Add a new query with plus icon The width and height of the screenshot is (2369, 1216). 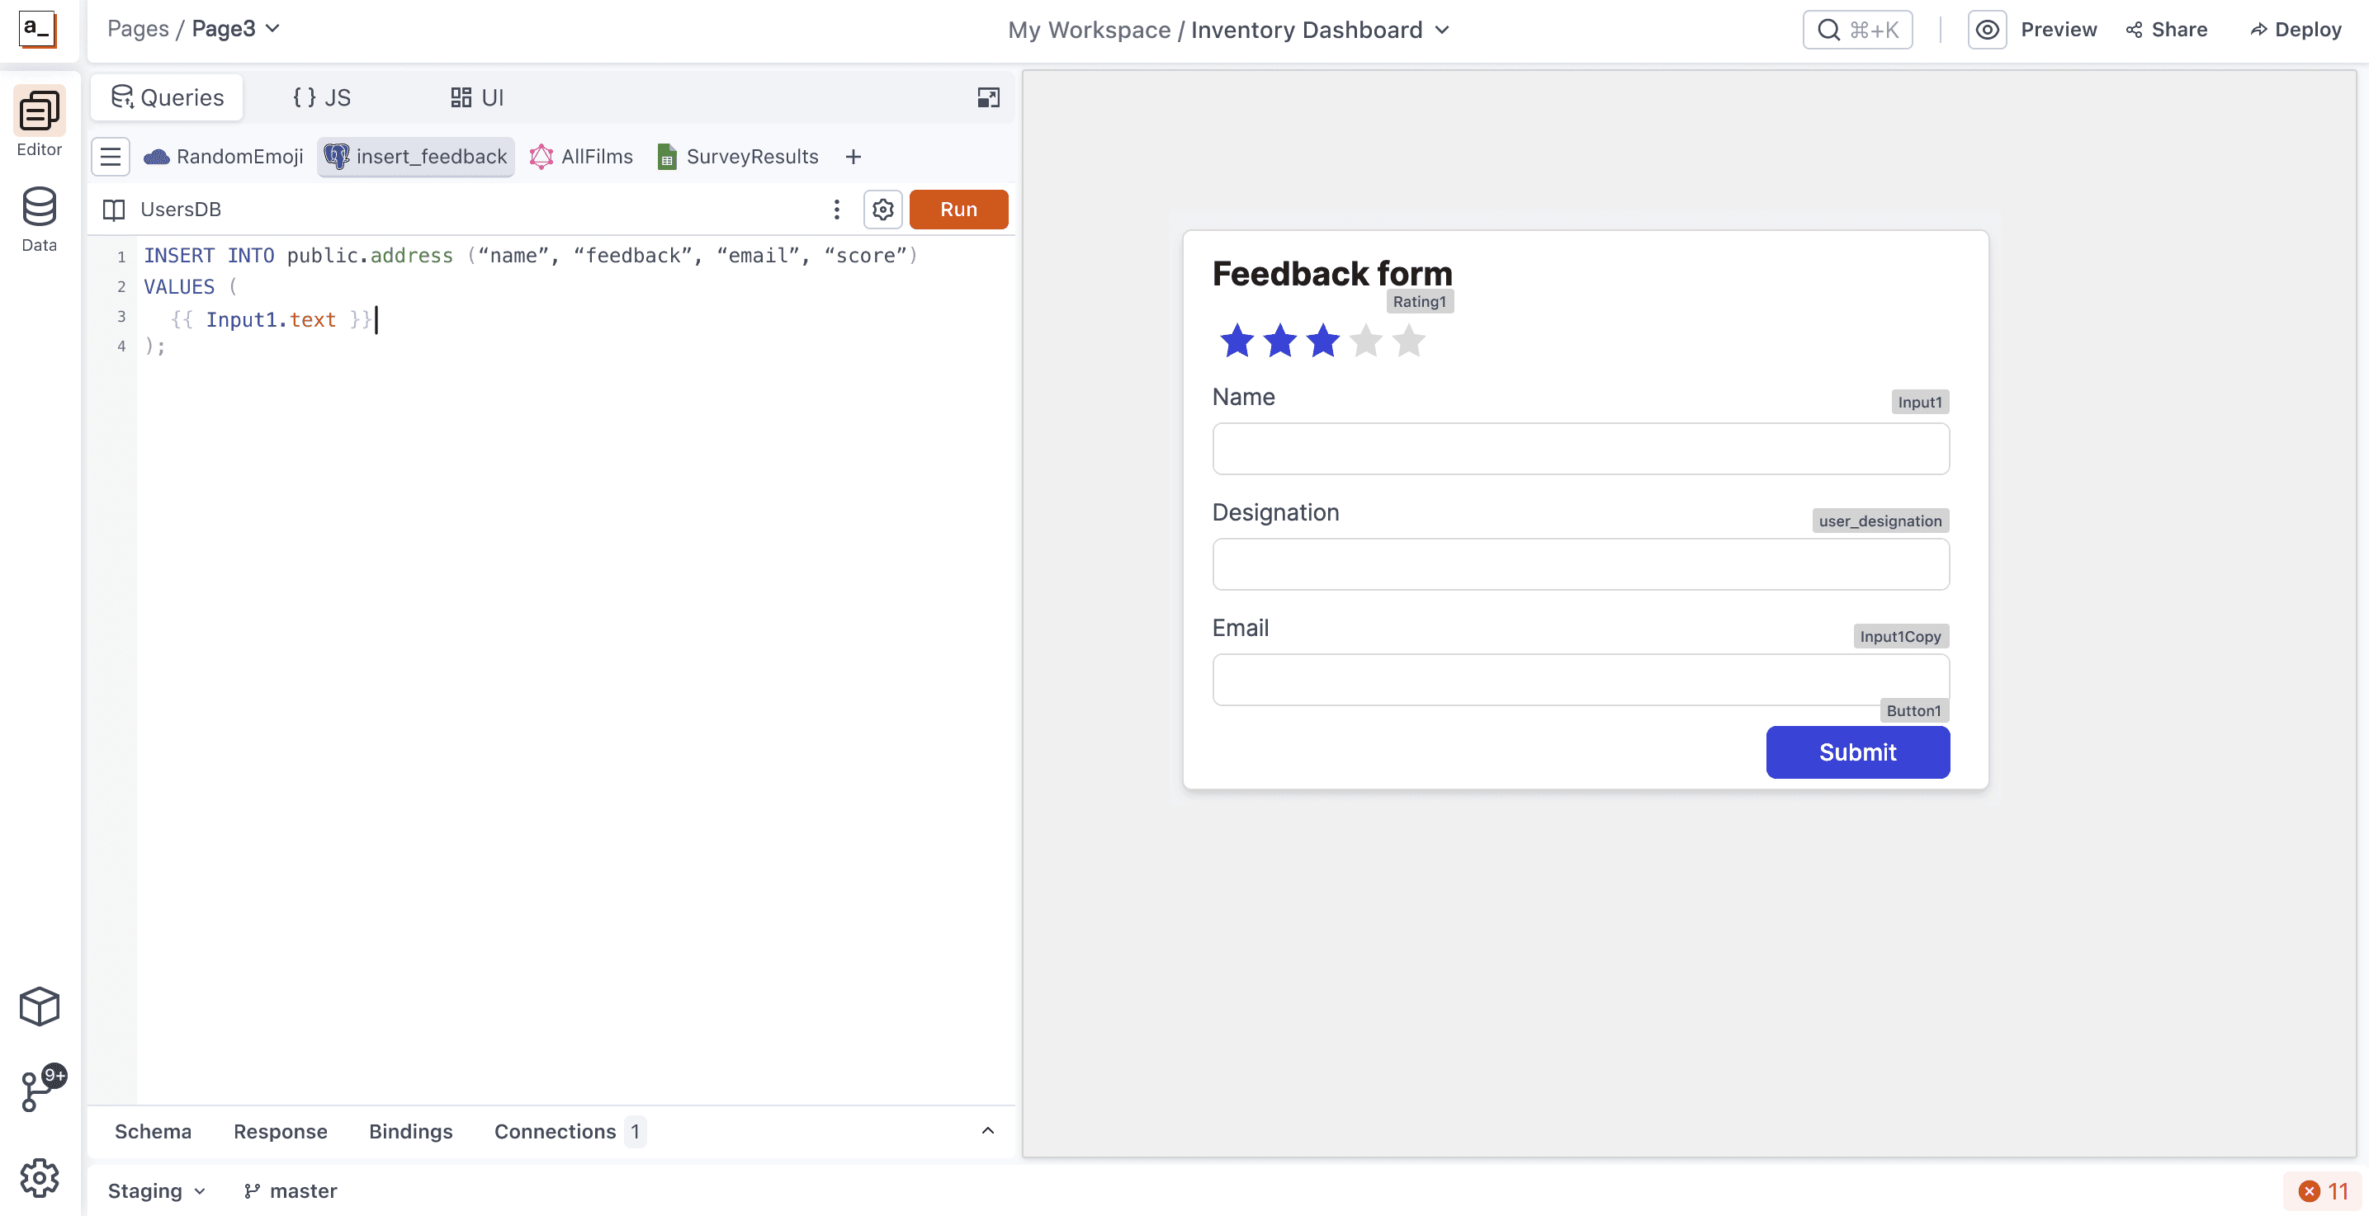point(853,156)
